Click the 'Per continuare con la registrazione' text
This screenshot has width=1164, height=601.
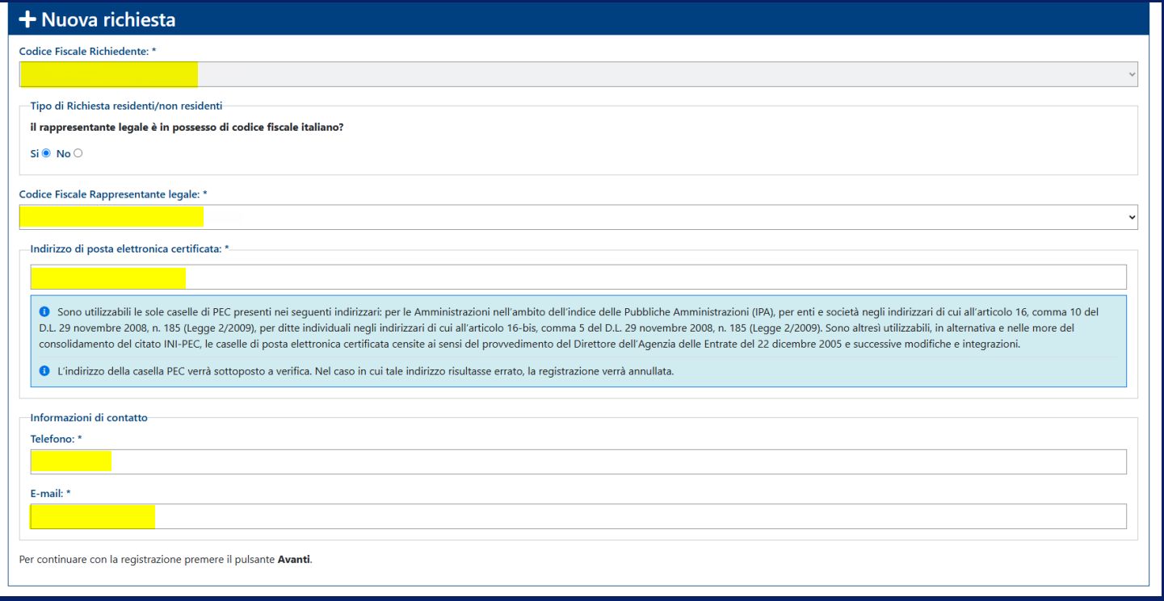(x=166, y=558)
